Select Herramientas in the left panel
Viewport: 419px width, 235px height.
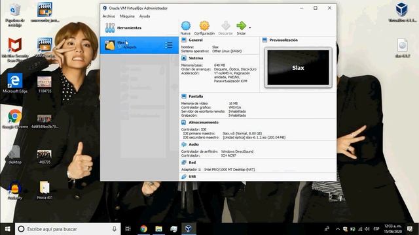click(139, 27)
